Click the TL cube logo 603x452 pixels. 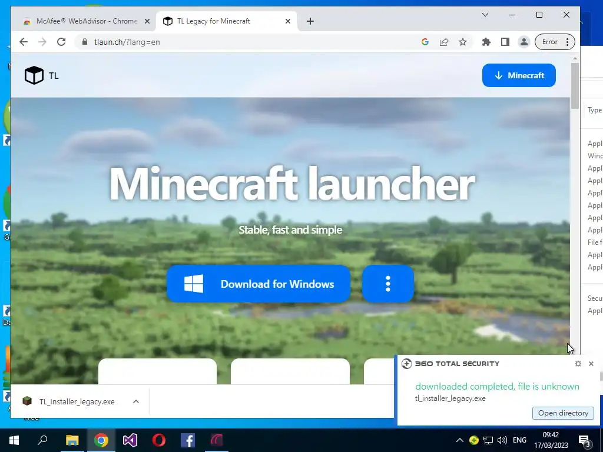(34, 75)
